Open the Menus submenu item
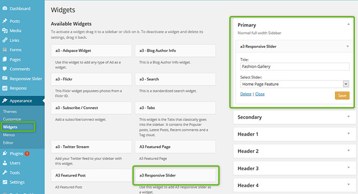Viewport: 358px width, 194px height. [x=9, y=135]
